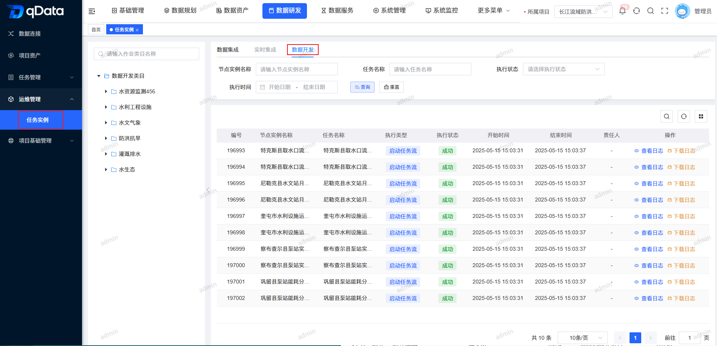
Task: Switch to 数据集成 tab
Action: (228, 50)
